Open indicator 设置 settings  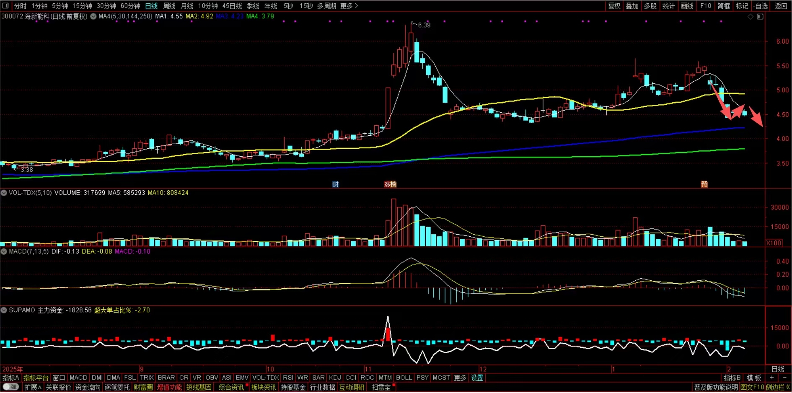pos(477,378)
